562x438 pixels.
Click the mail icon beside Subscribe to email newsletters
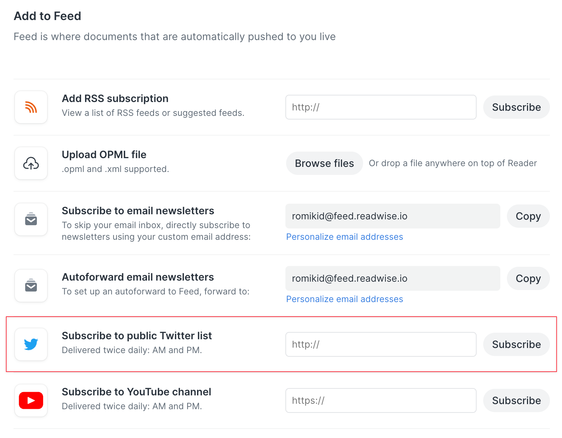(31, 219)
